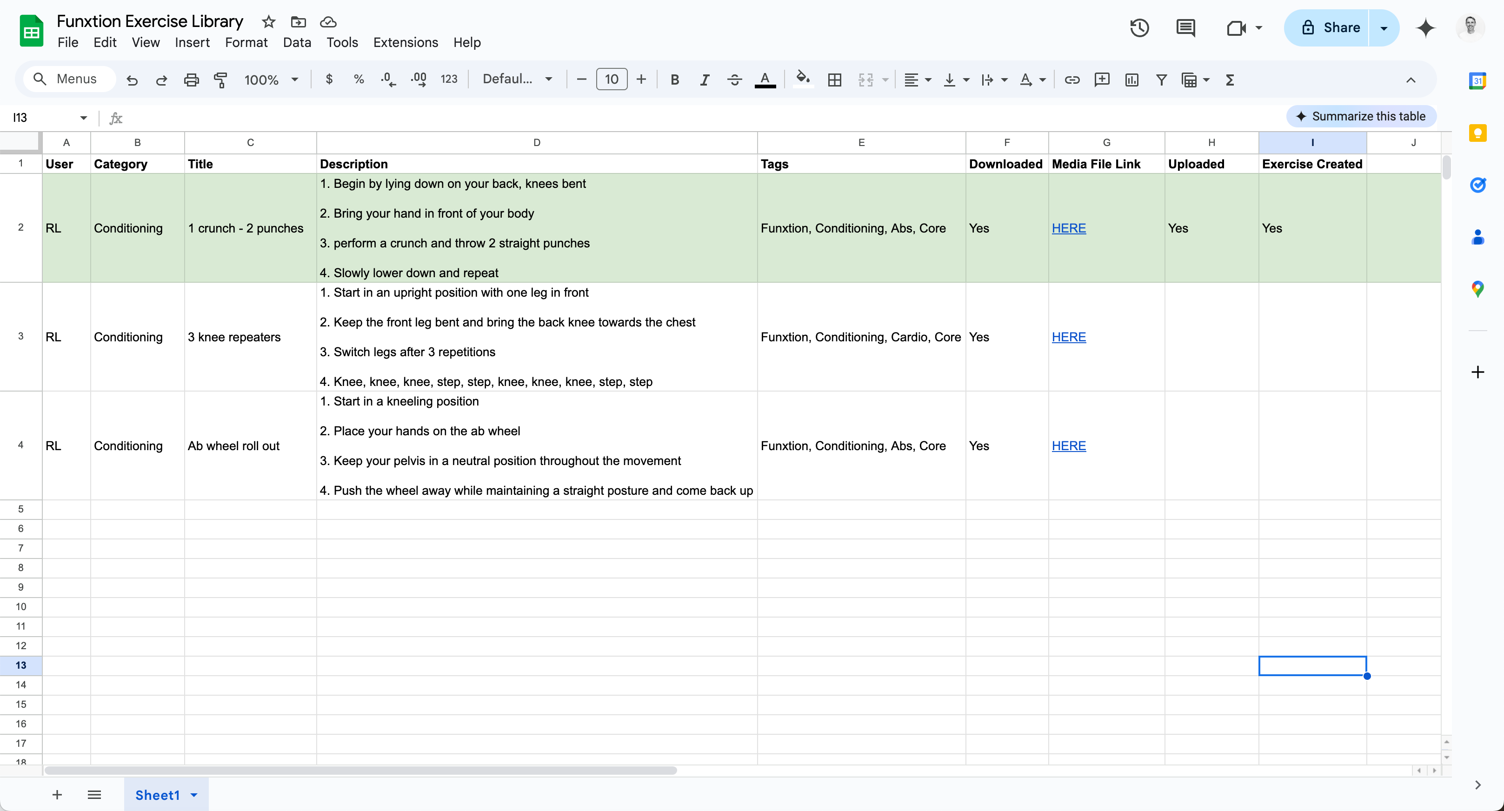
Task: Open Sheet1 tab options arrow
Action: (194, 795)
